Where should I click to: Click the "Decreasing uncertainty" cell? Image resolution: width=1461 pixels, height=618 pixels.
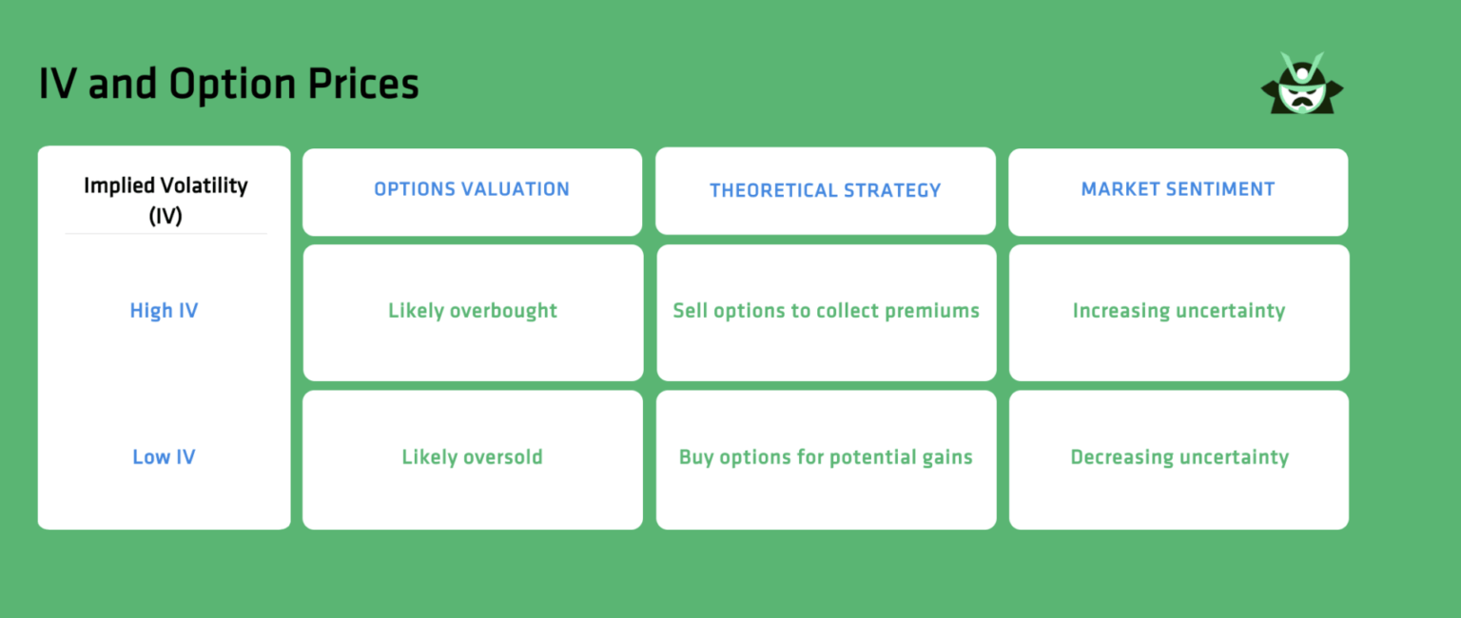click(x=1179, y=457)
